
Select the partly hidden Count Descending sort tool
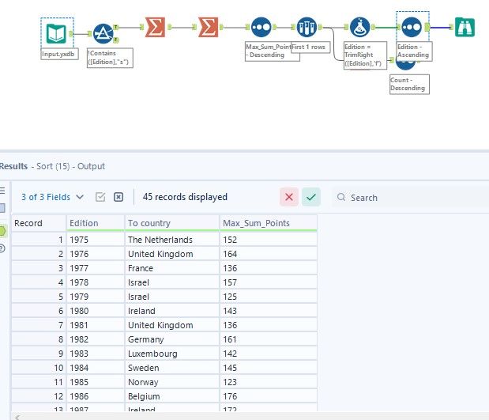click(405, 66)
